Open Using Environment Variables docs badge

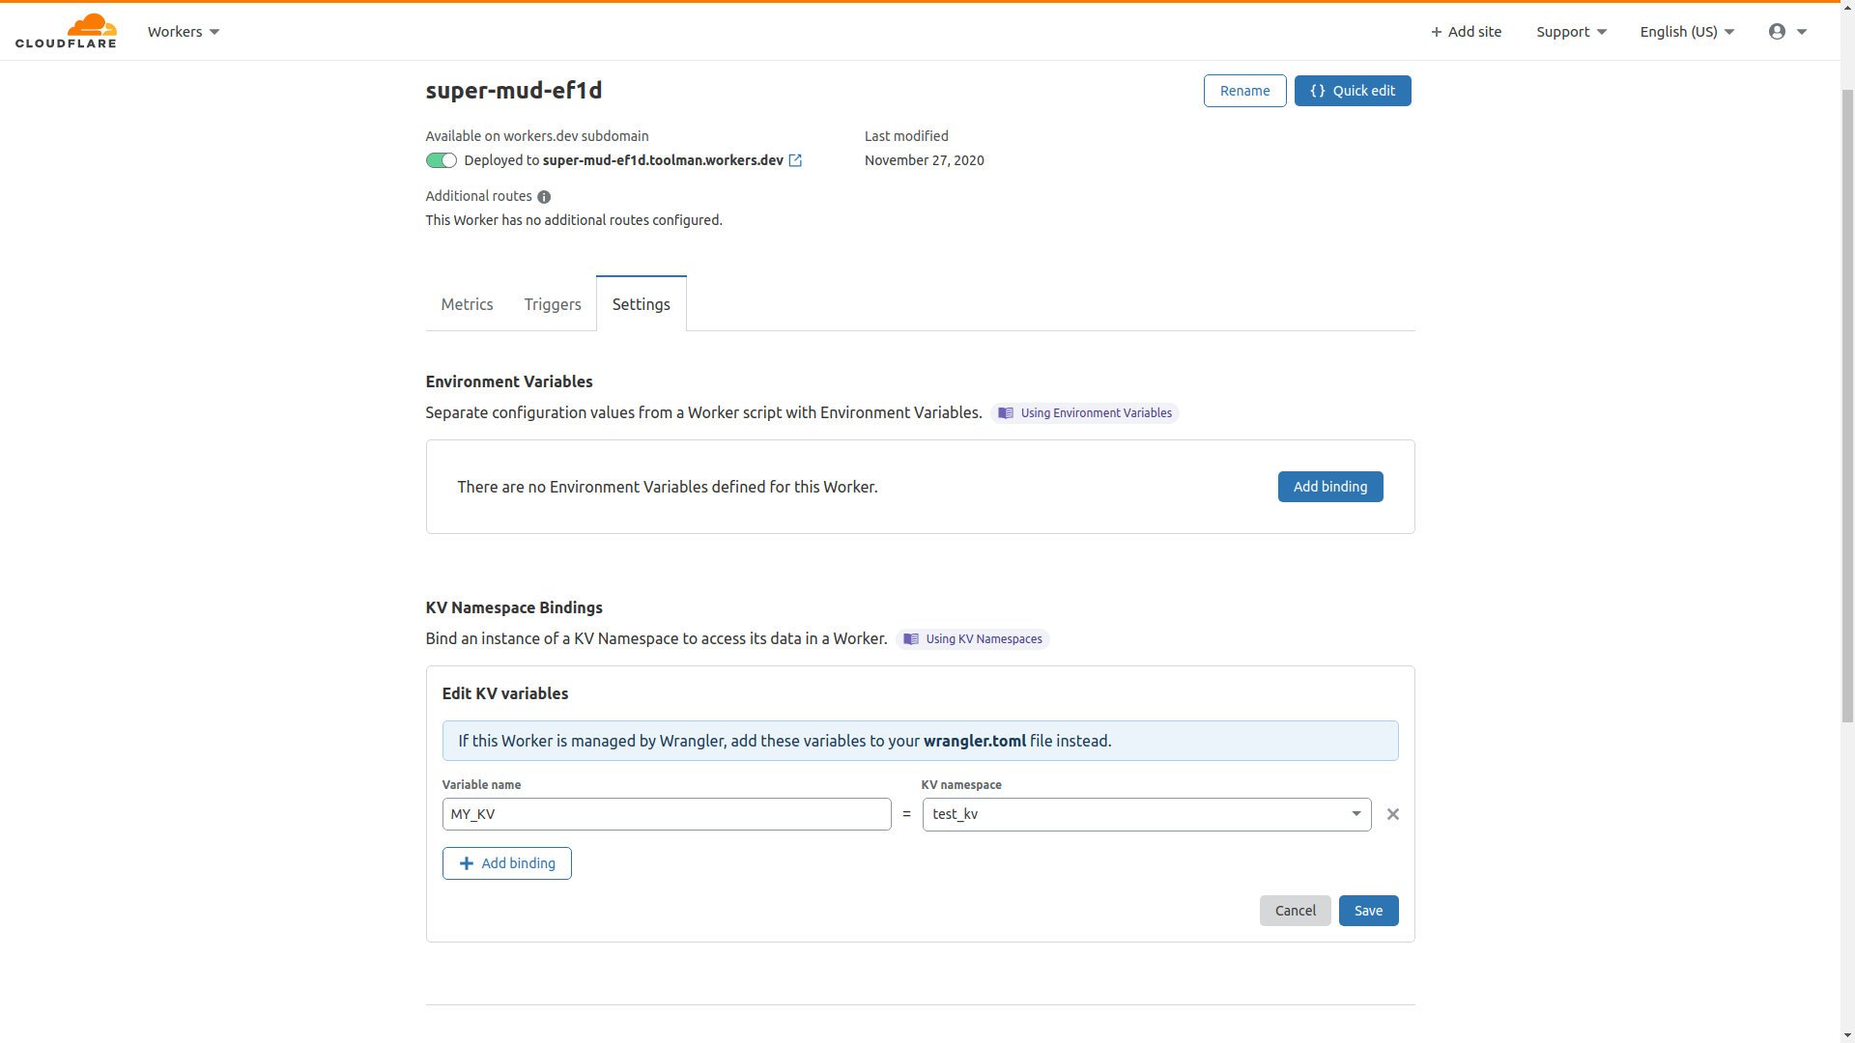1084,413
